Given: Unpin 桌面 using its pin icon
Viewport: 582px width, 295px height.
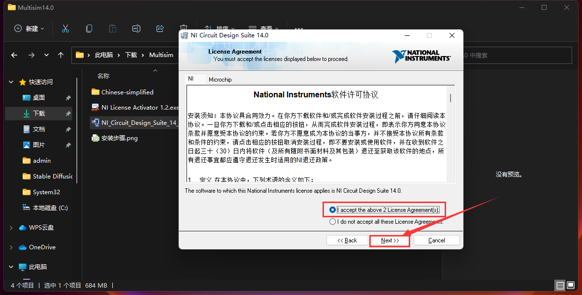Looking at the screenshot, I should 68,98.
